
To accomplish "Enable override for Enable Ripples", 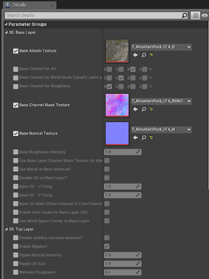I will click(16, 246).
